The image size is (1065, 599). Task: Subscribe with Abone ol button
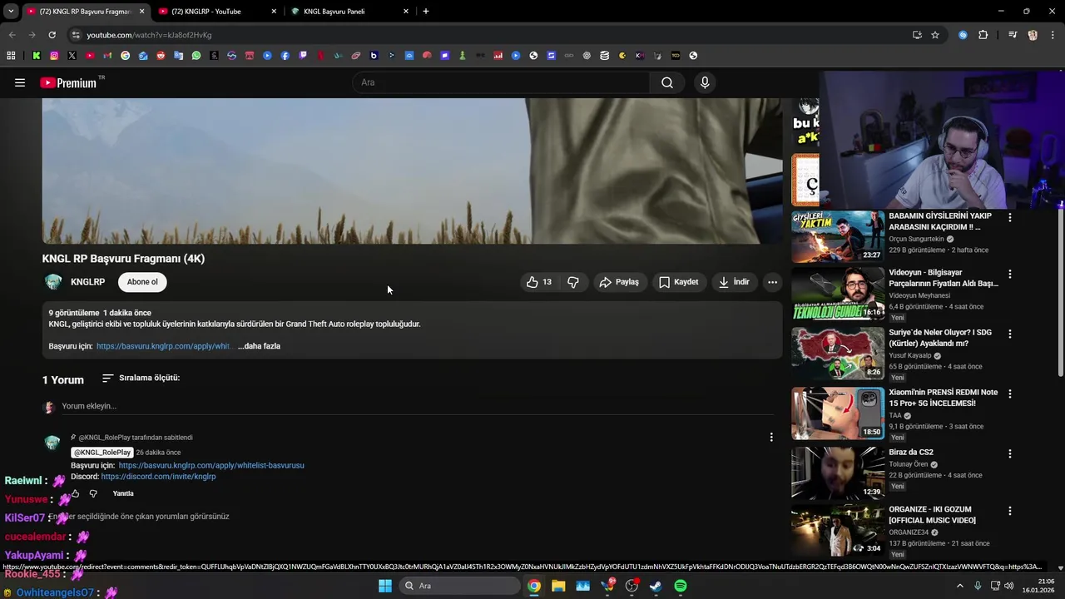click(142, 282)
